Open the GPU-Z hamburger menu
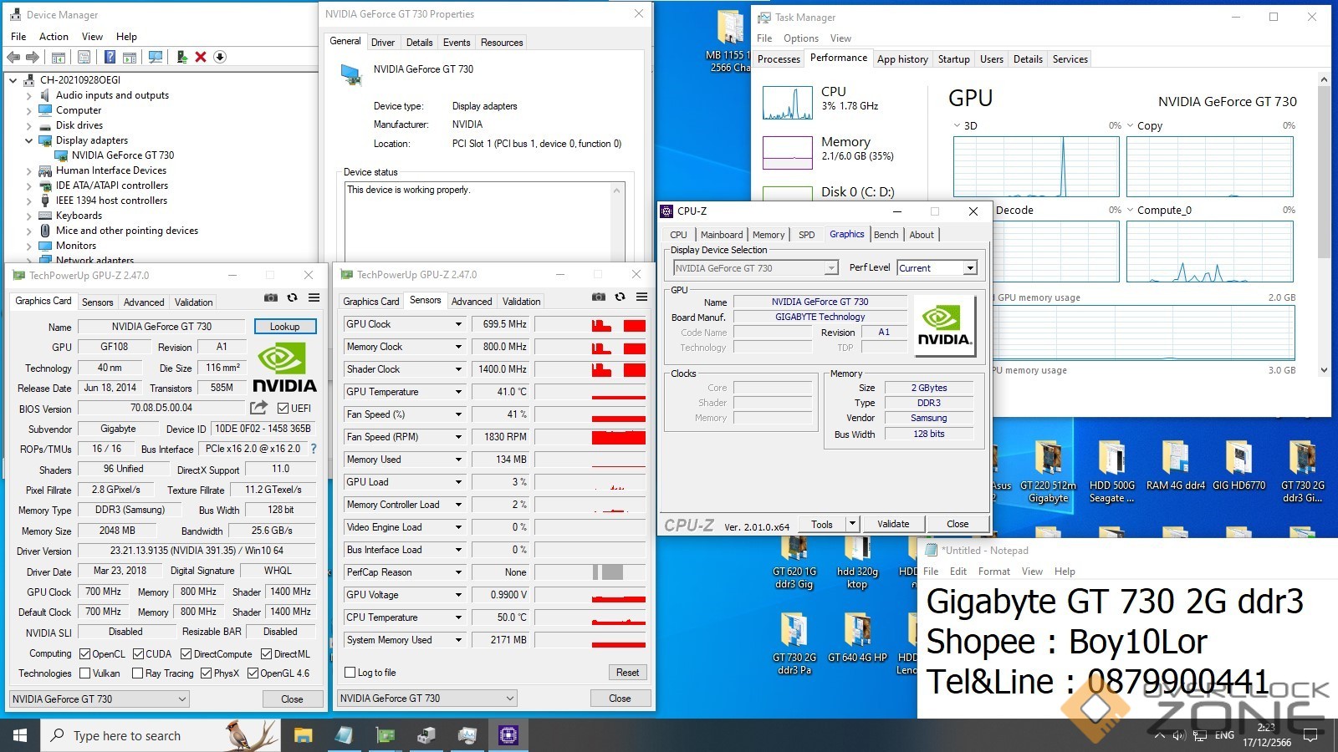 tap(314, 297)
